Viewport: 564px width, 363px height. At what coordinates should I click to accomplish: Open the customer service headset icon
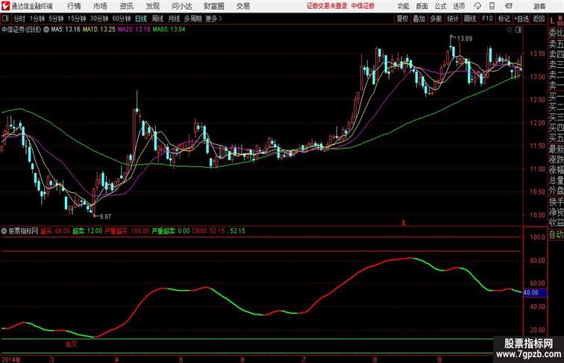coord(477,6)
